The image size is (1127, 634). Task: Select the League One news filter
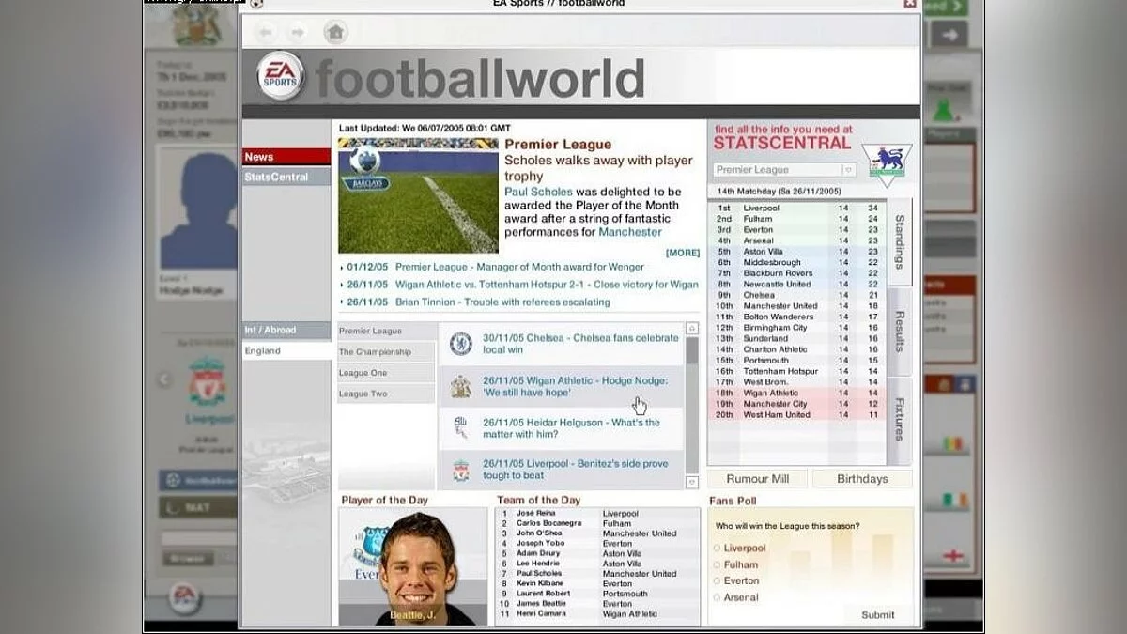pyautogui.click(x=386, y=373)
